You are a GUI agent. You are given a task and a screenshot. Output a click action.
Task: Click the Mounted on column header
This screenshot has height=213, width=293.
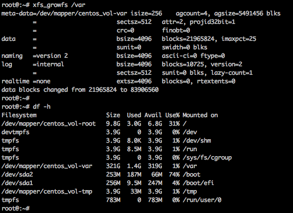(x=200, y=115)
